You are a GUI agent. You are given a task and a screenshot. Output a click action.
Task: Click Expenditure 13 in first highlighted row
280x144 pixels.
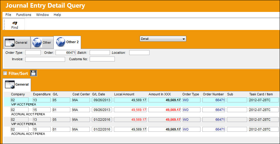[x=42, y=100]
